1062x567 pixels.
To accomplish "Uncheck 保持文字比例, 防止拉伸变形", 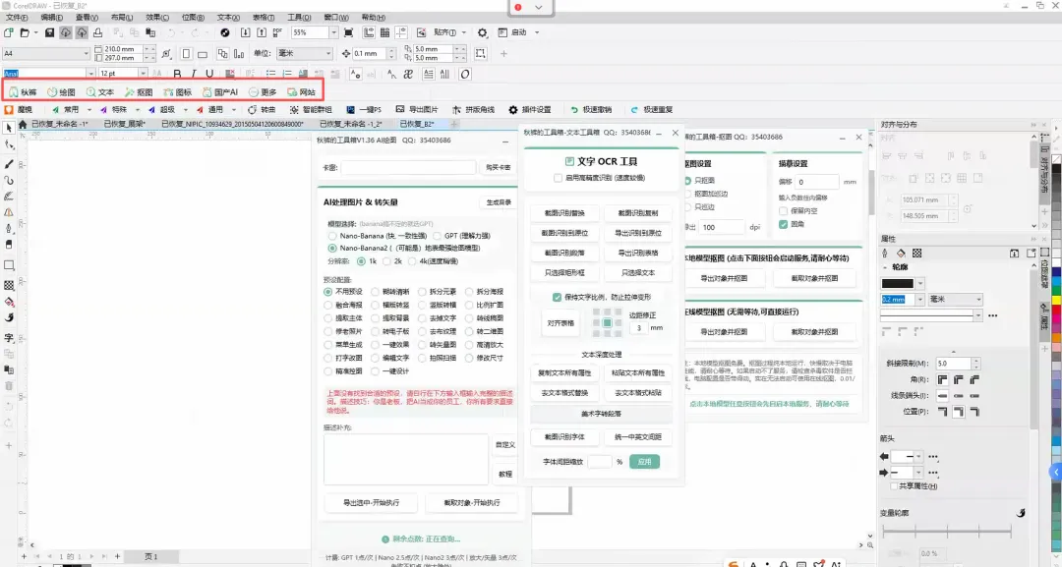I will coord(557,297).
